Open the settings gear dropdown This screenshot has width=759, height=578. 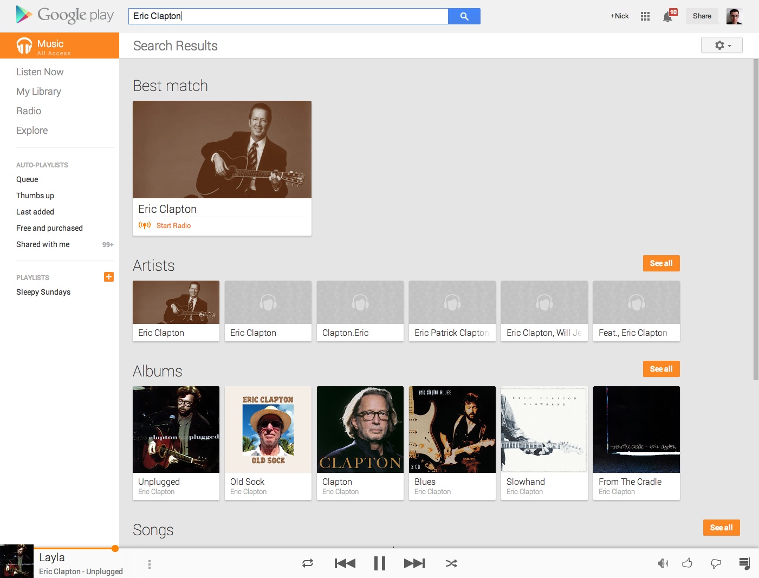(x=722, y=46)
